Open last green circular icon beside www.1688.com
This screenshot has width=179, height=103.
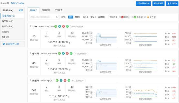coord(67,26)
